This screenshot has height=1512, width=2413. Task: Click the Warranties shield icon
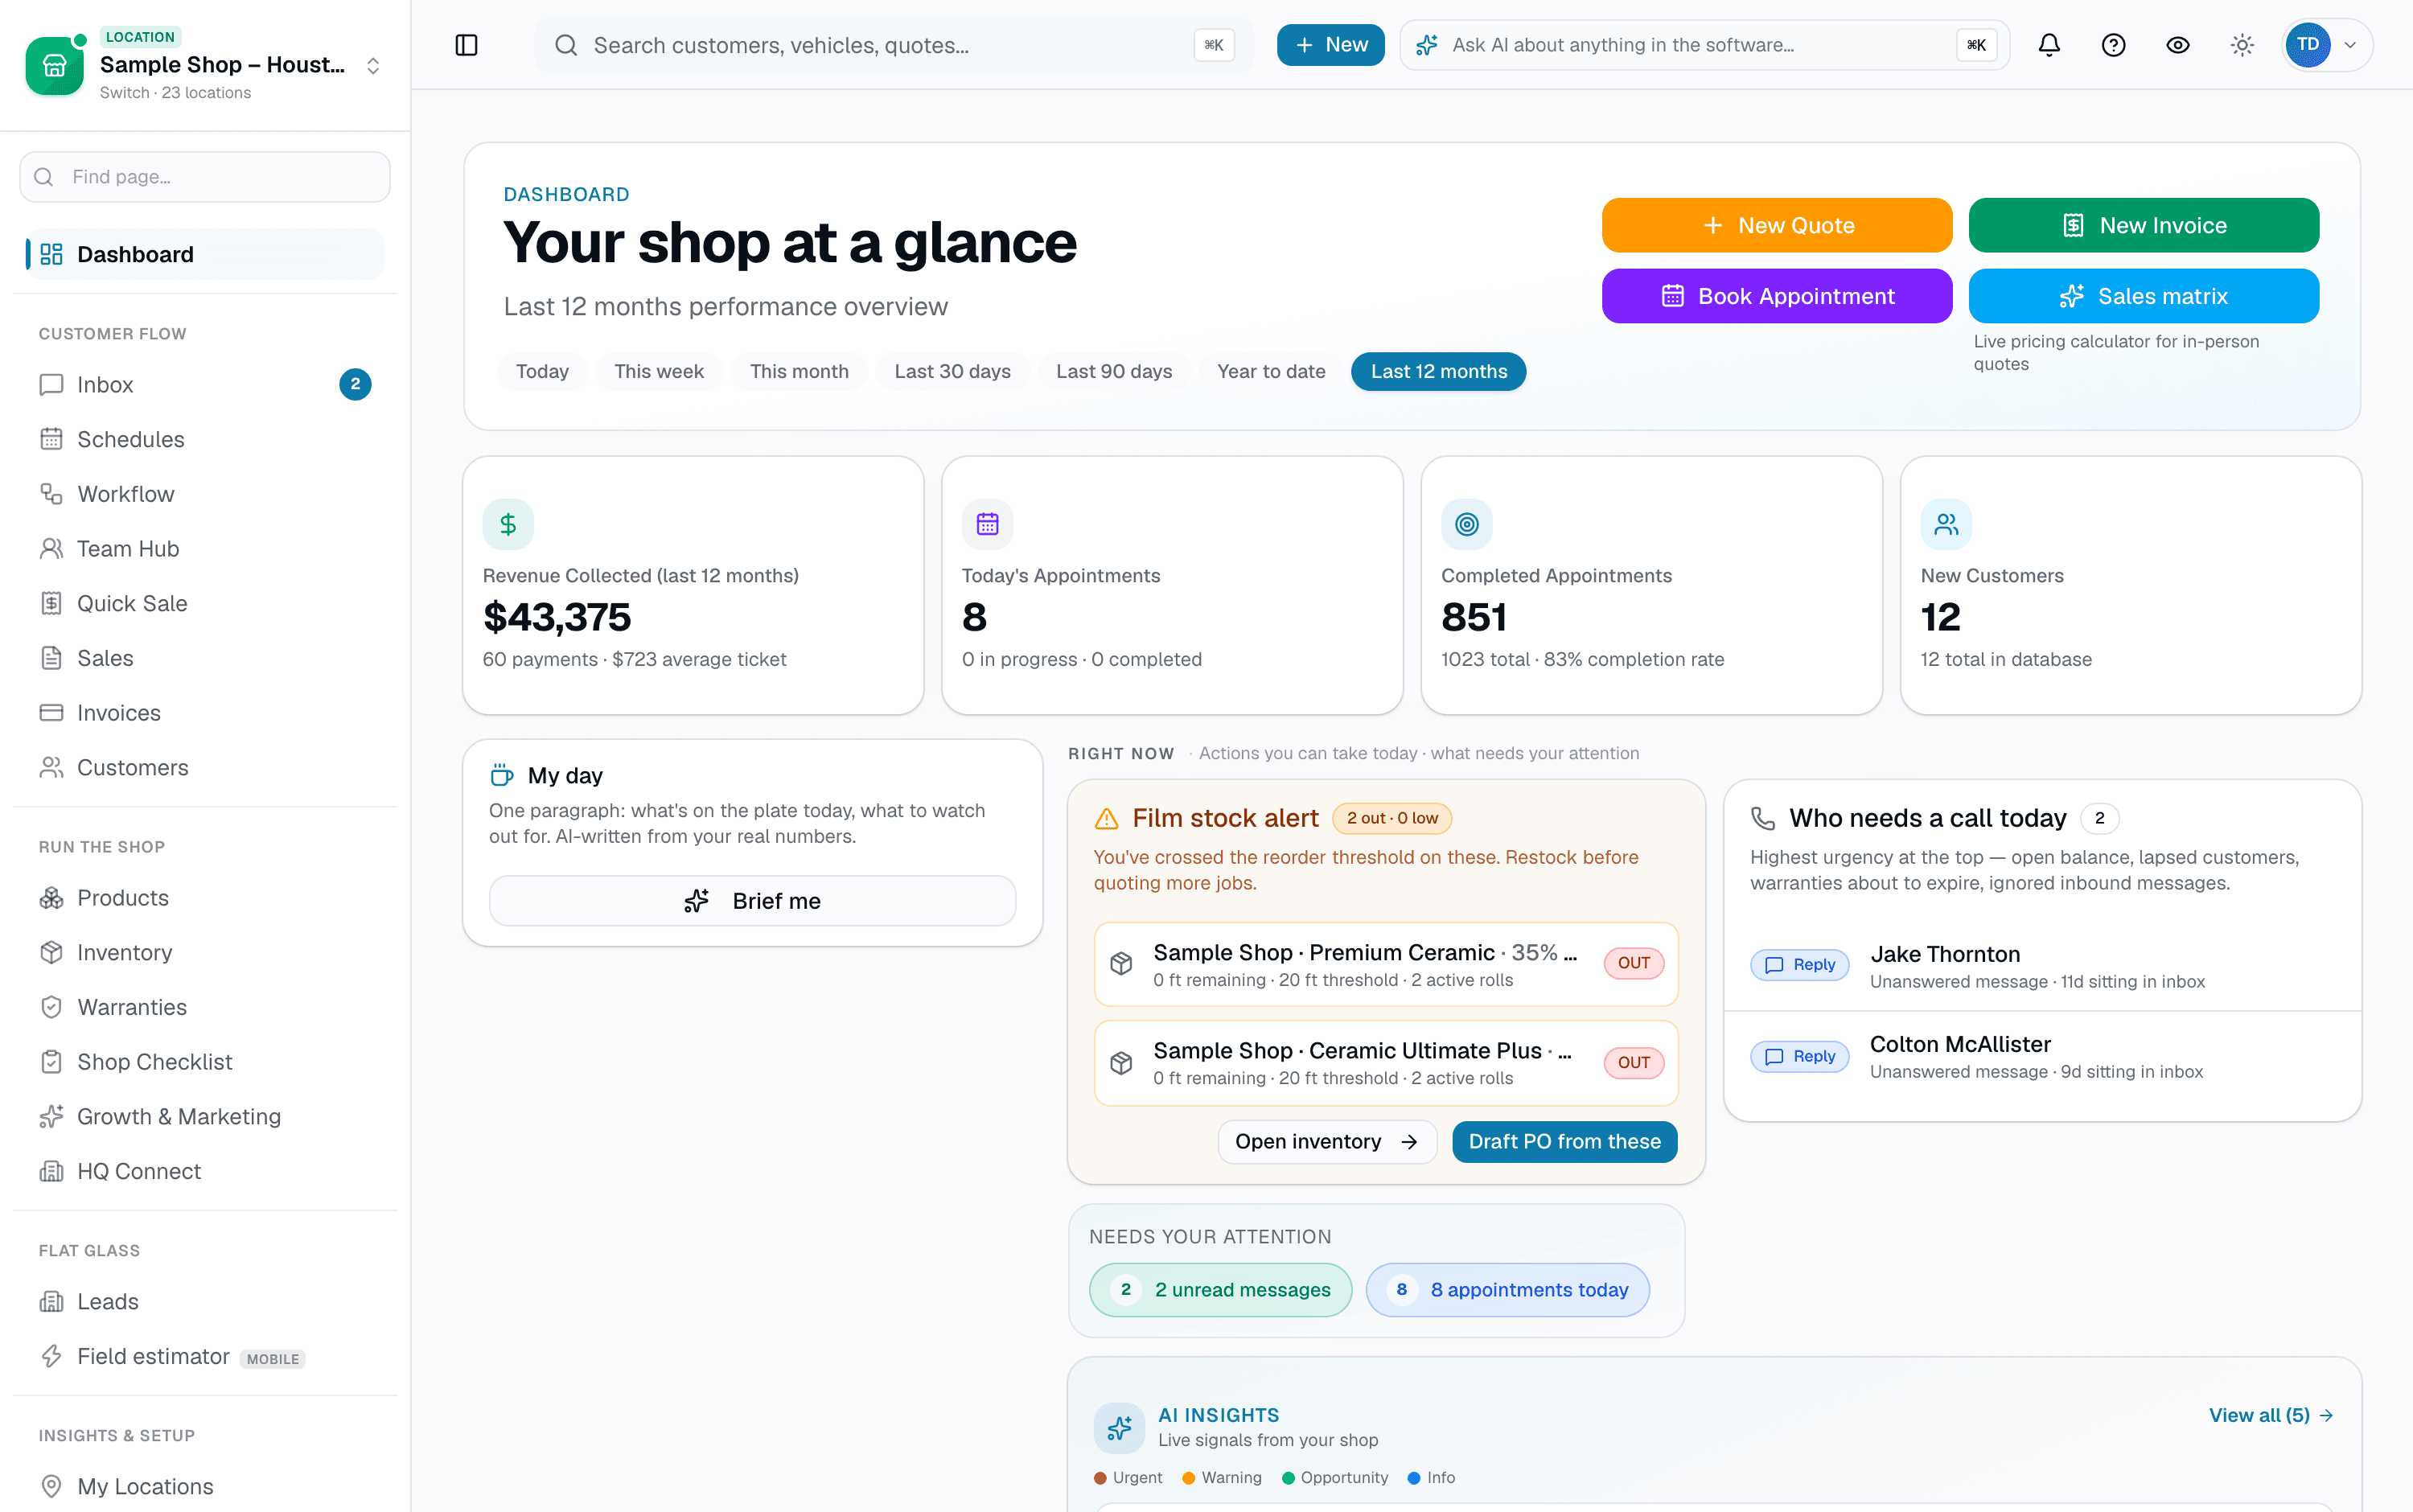coord(51,1007)
